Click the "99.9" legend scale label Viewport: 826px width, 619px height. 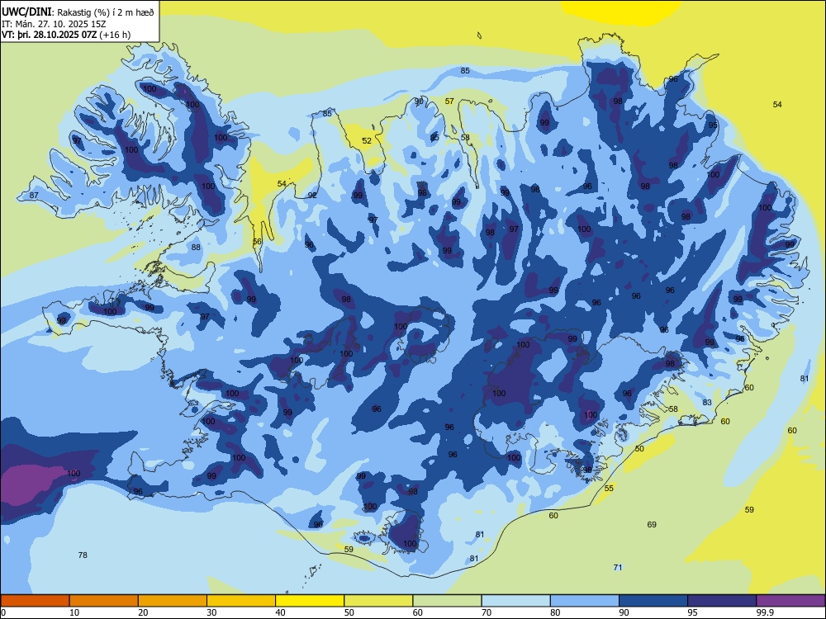tap(764, 612)
